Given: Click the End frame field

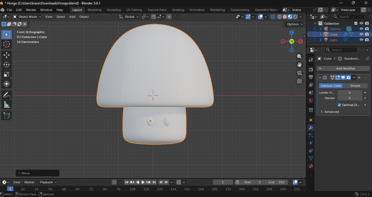Looking at the screenshot, I should click(x=276, y=182).
